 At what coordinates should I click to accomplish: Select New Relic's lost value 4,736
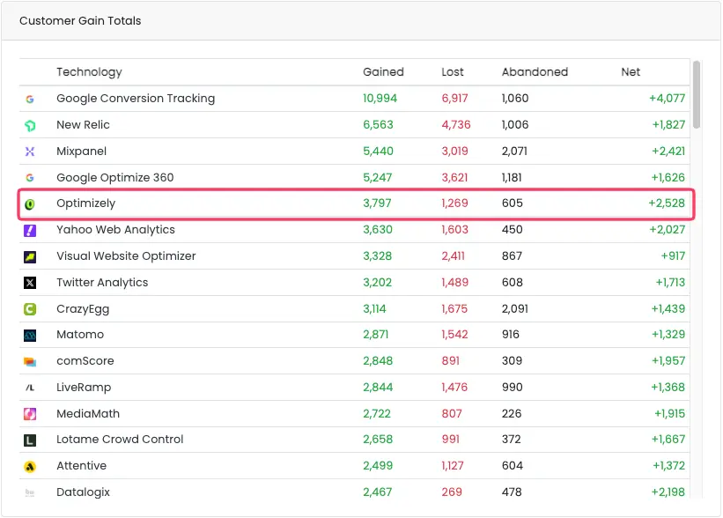click(x=456, y=124)
